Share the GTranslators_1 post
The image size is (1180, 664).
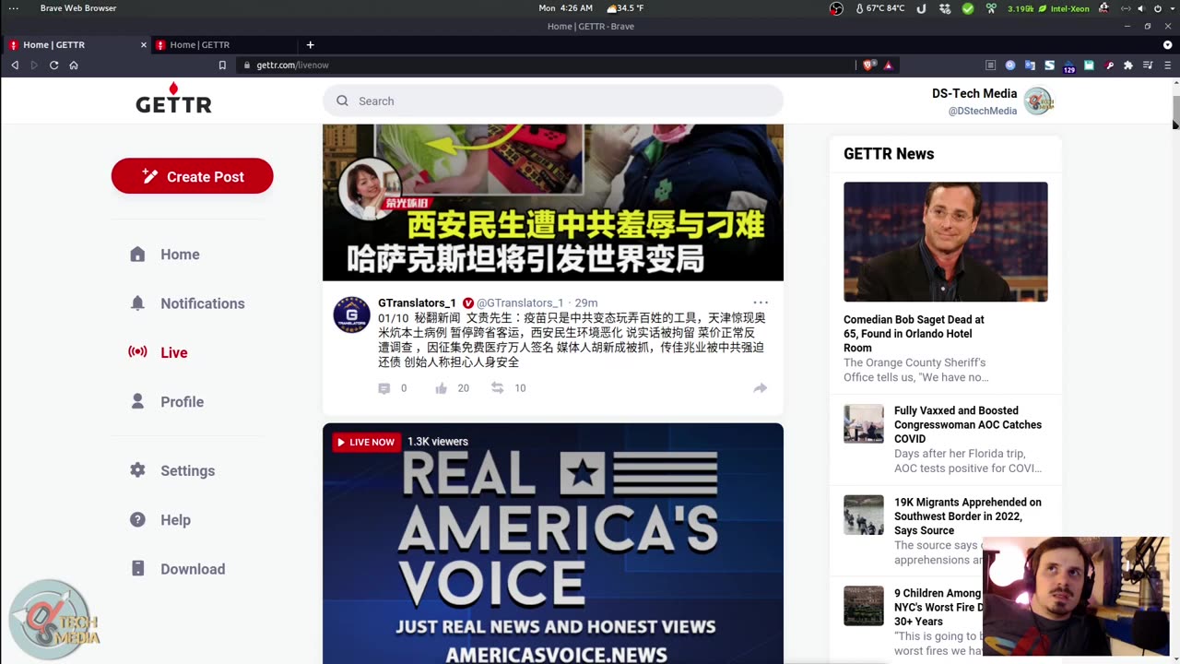(x=761, y=388)
